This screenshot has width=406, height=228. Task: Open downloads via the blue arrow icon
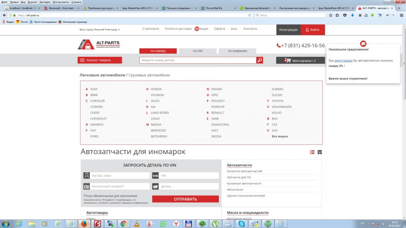tap(352, 15)
